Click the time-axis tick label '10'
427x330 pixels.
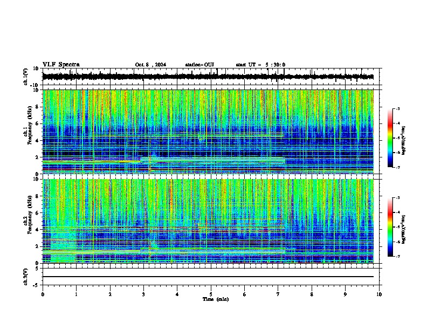pos(379,294)
